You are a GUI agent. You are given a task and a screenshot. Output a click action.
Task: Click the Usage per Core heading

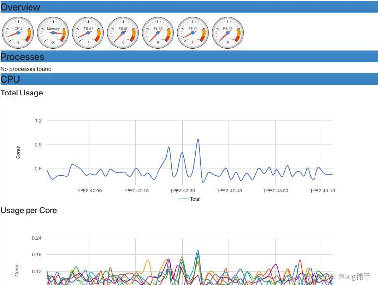pos(29,210)
